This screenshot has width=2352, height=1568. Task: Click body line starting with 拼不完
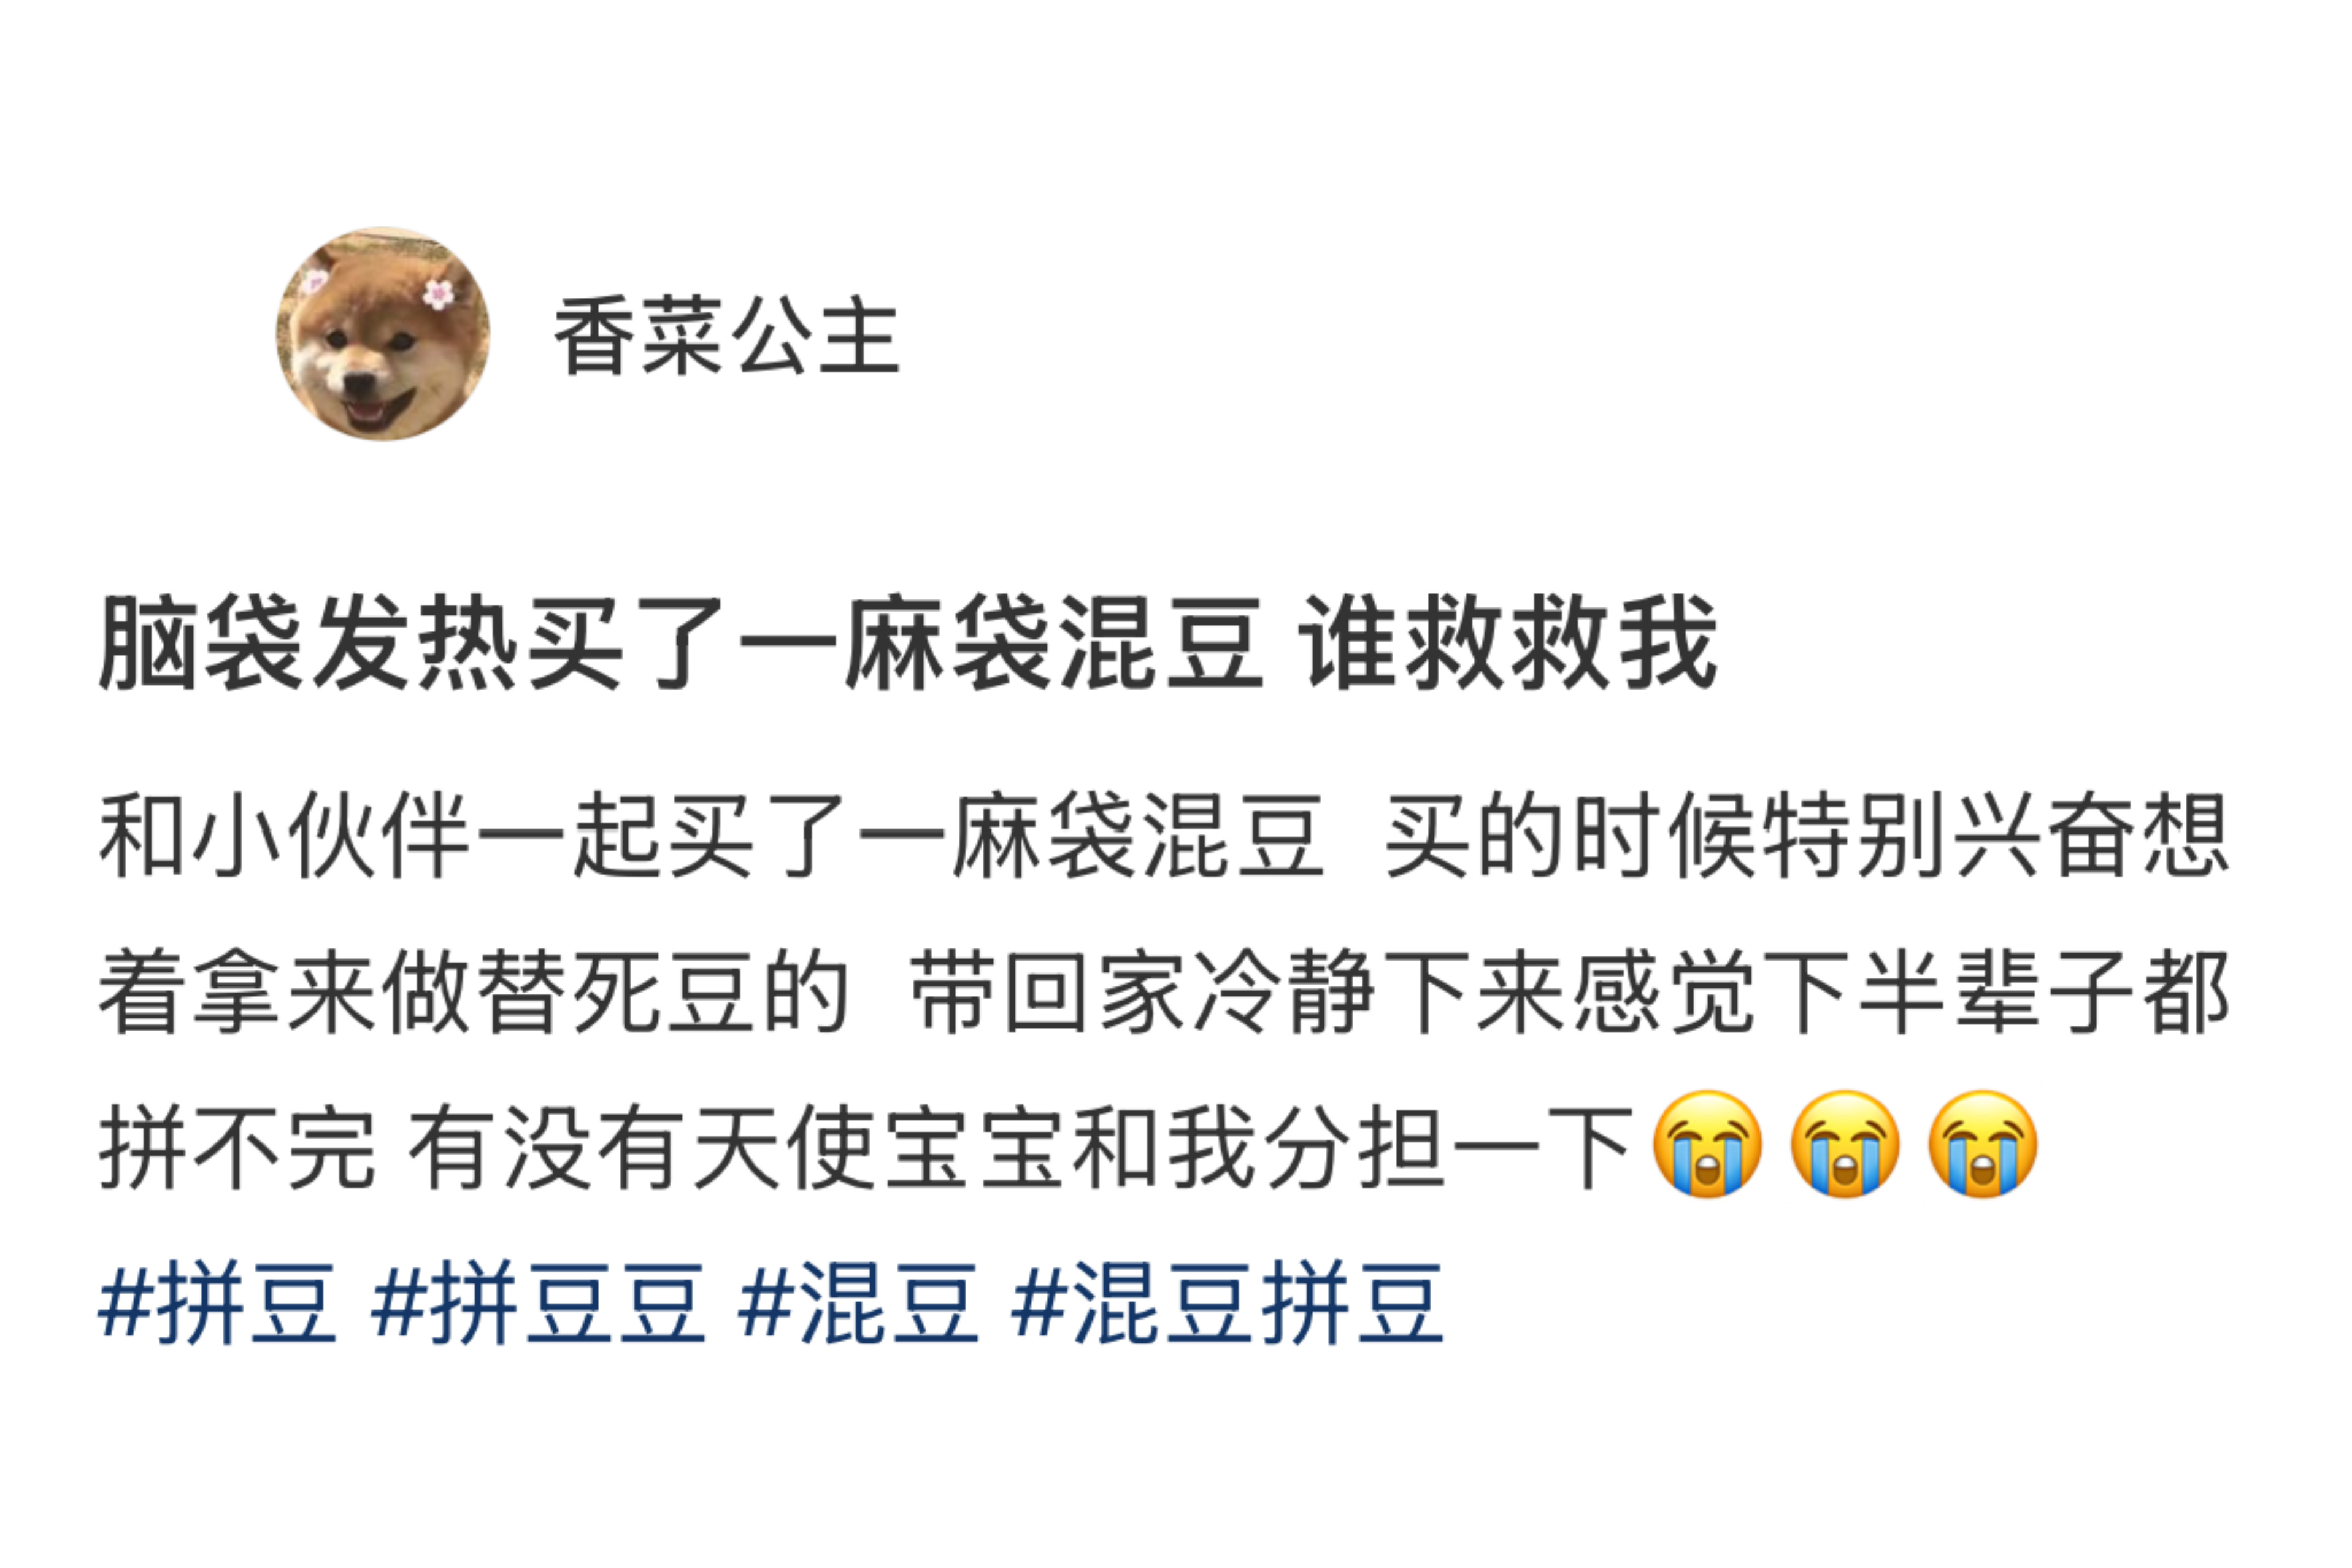[x=1068, y=1146]
